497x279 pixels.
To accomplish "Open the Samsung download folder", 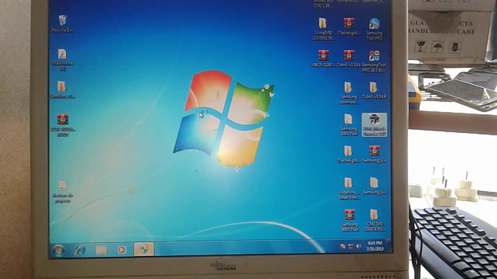I will [x=348, y=93].
